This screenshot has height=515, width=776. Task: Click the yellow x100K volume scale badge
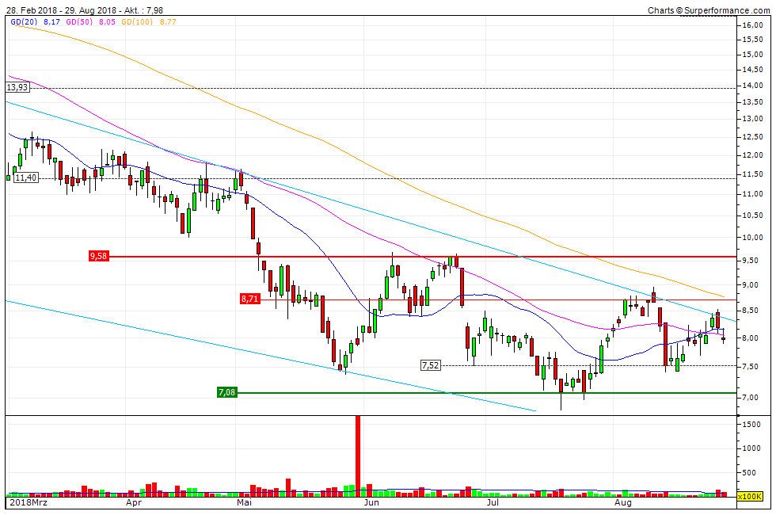click(x=749, y=496)
